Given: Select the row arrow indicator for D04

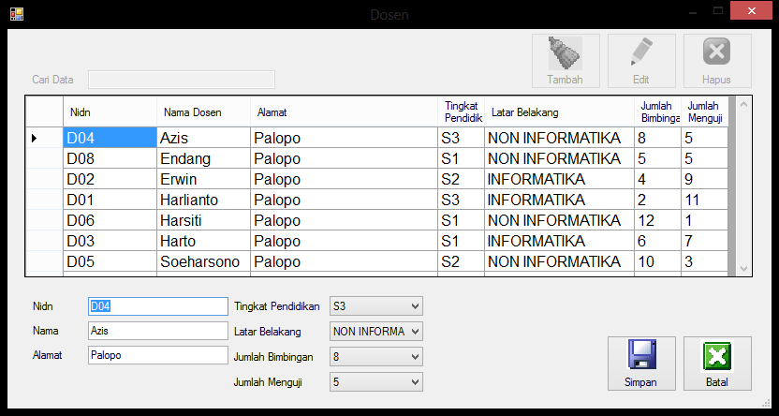Looking at the screenshot, I should point(35,138).
